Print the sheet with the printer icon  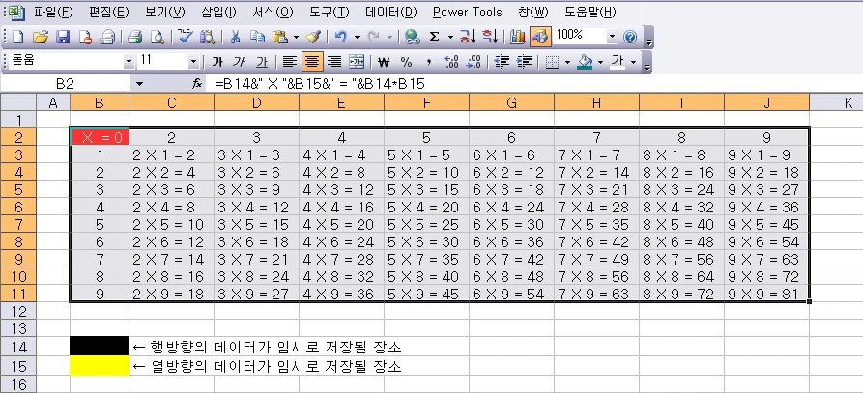click(135, 37)
